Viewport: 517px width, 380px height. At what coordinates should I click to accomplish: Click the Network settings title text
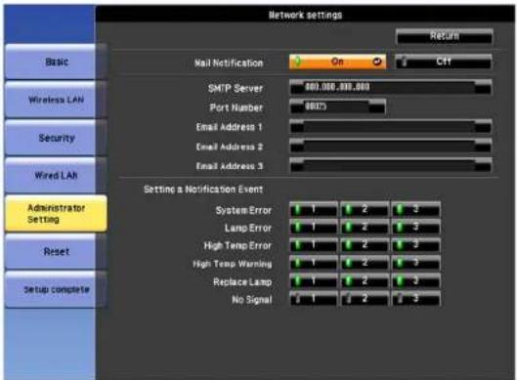pos(305,15)
